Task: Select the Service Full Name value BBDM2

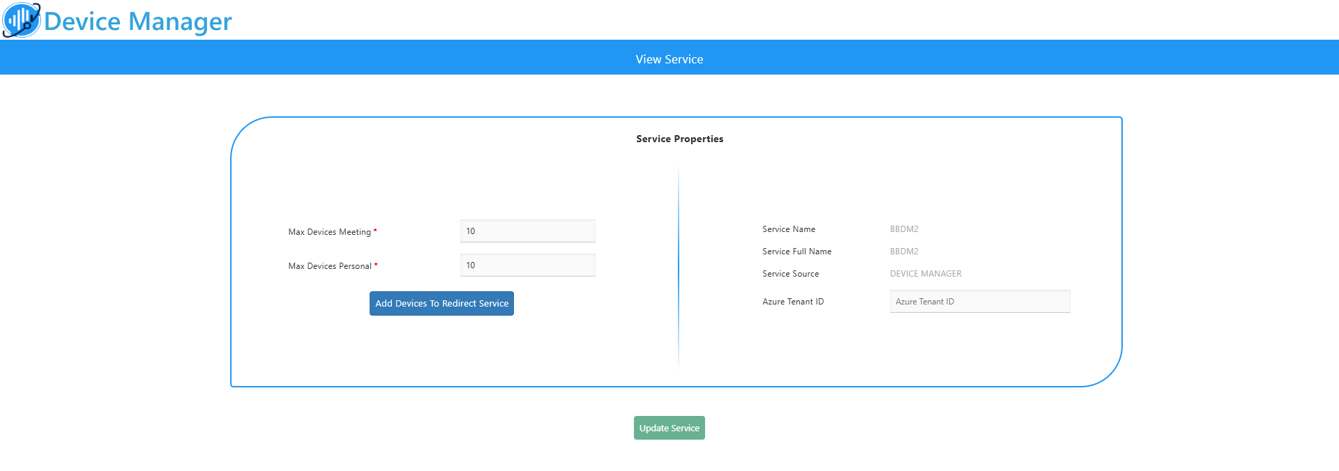Action: pos(904,252)
